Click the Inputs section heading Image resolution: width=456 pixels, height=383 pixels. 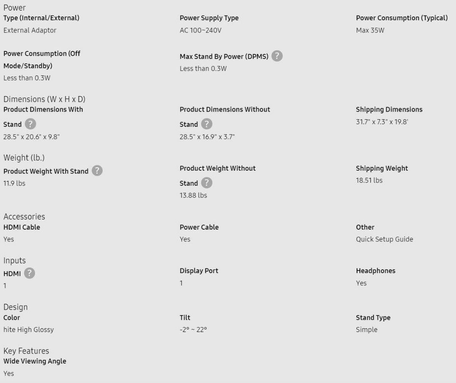14,260
